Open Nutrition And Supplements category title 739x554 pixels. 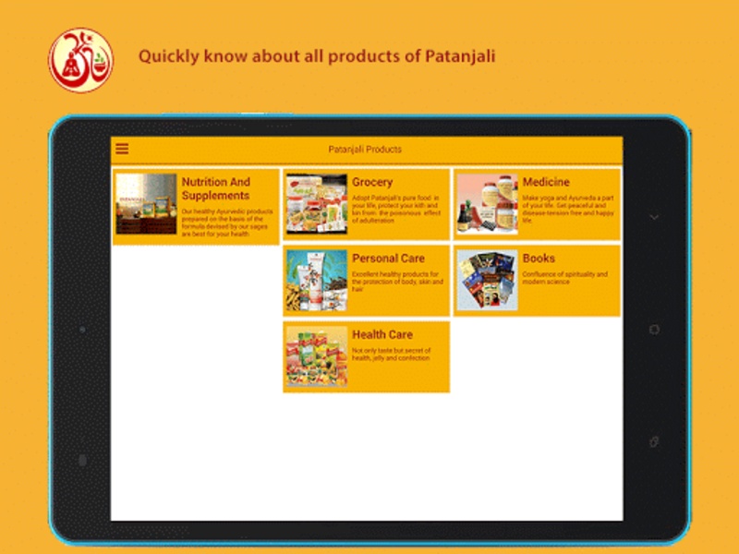point(216,188)
